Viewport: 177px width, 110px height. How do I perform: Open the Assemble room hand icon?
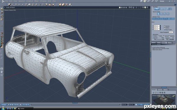[x=141, y=1]
